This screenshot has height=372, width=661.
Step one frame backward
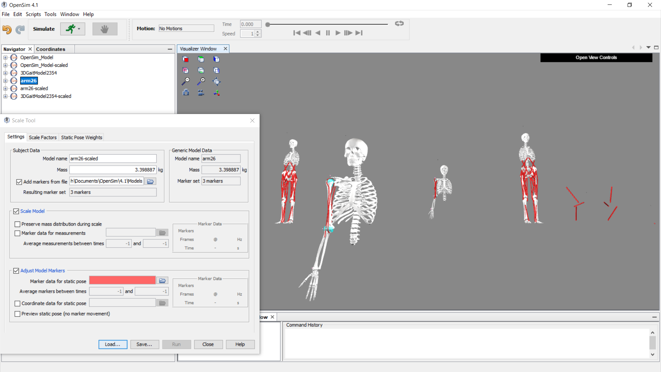(x=307, y=33)
